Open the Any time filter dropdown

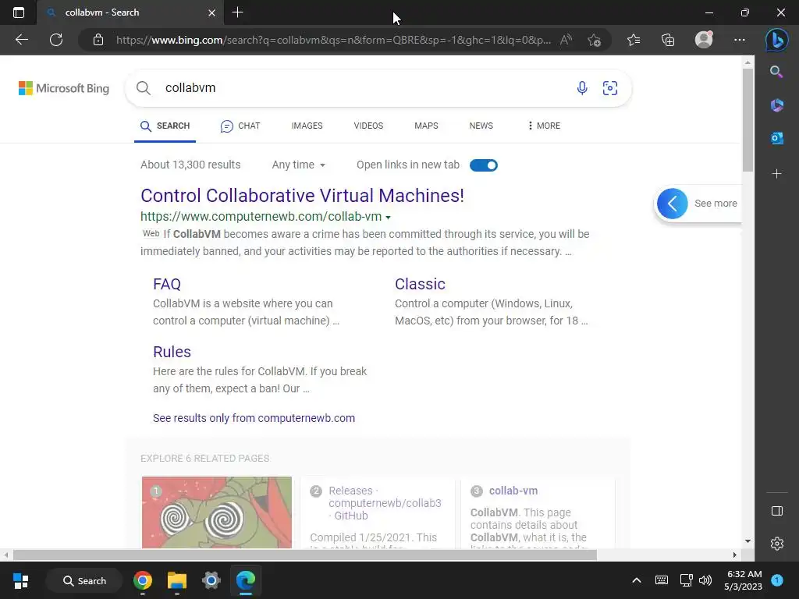[x=299, y=165]
